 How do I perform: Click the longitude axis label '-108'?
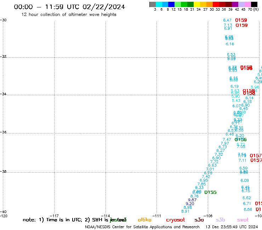pos(208,216)
